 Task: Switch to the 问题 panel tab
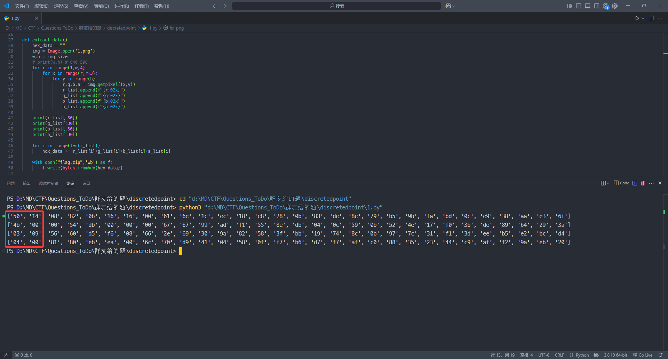[11, 183]
